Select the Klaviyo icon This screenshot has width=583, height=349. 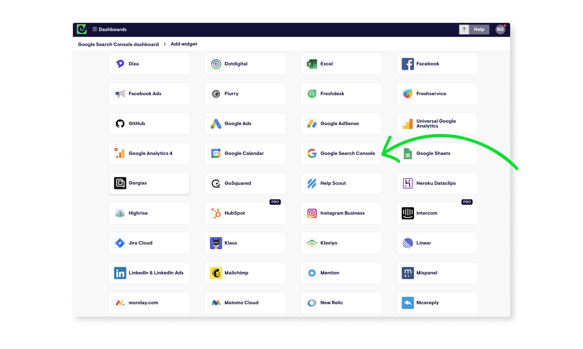click(x=312, y=243)
